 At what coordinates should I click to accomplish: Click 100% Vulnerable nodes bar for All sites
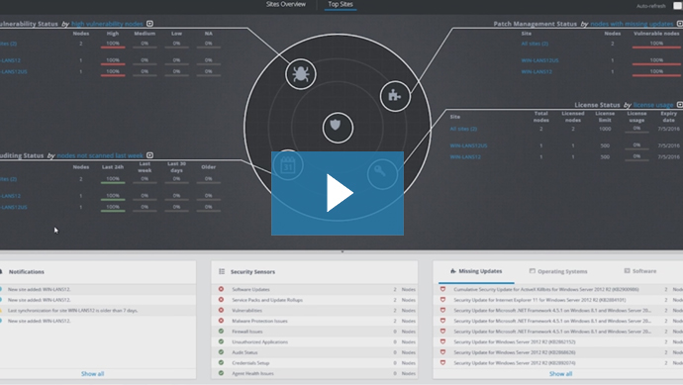(x=656, y=44)
